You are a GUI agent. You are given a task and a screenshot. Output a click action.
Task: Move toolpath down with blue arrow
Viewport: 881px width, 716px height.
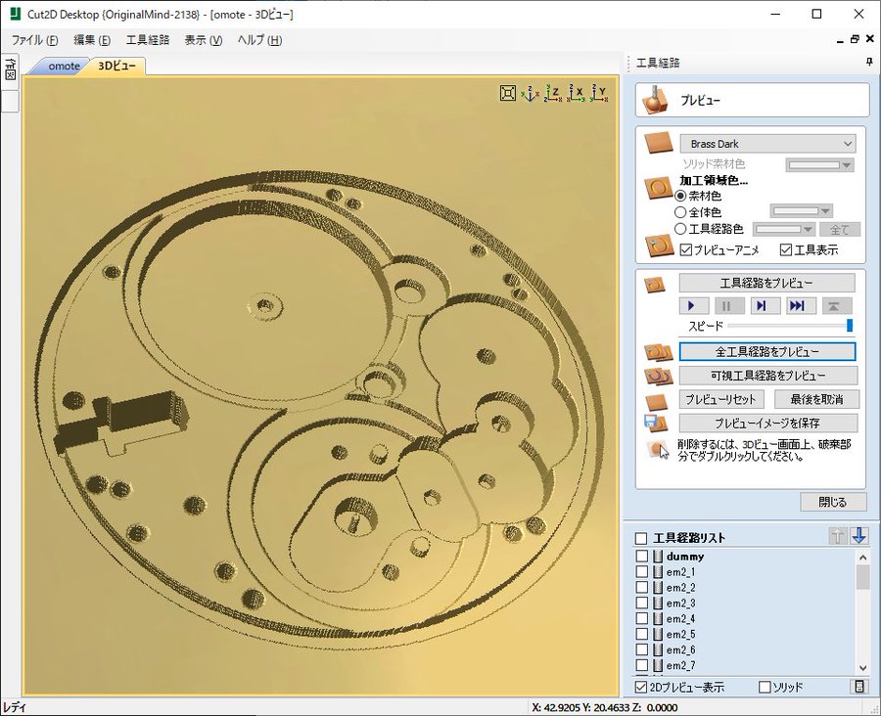(x=859, y=536)
